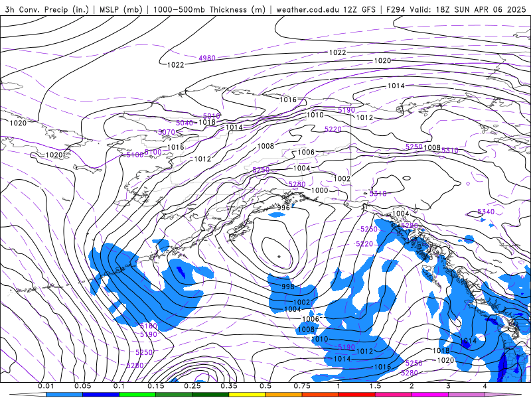Click the '0.01' legend scale value

[46, 386]
